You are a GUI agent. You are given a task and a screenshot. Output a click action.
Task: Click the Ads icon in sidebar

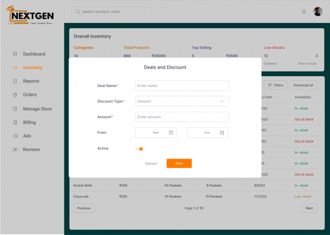(15, 136)
